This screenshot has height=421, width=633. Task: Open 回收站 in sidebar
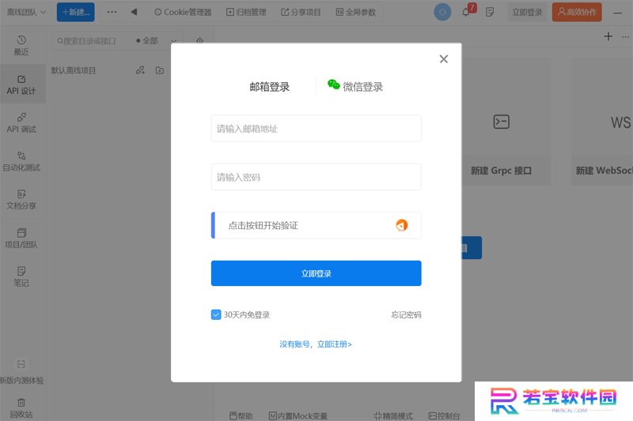pyautogui.click(x=21, y=408)
